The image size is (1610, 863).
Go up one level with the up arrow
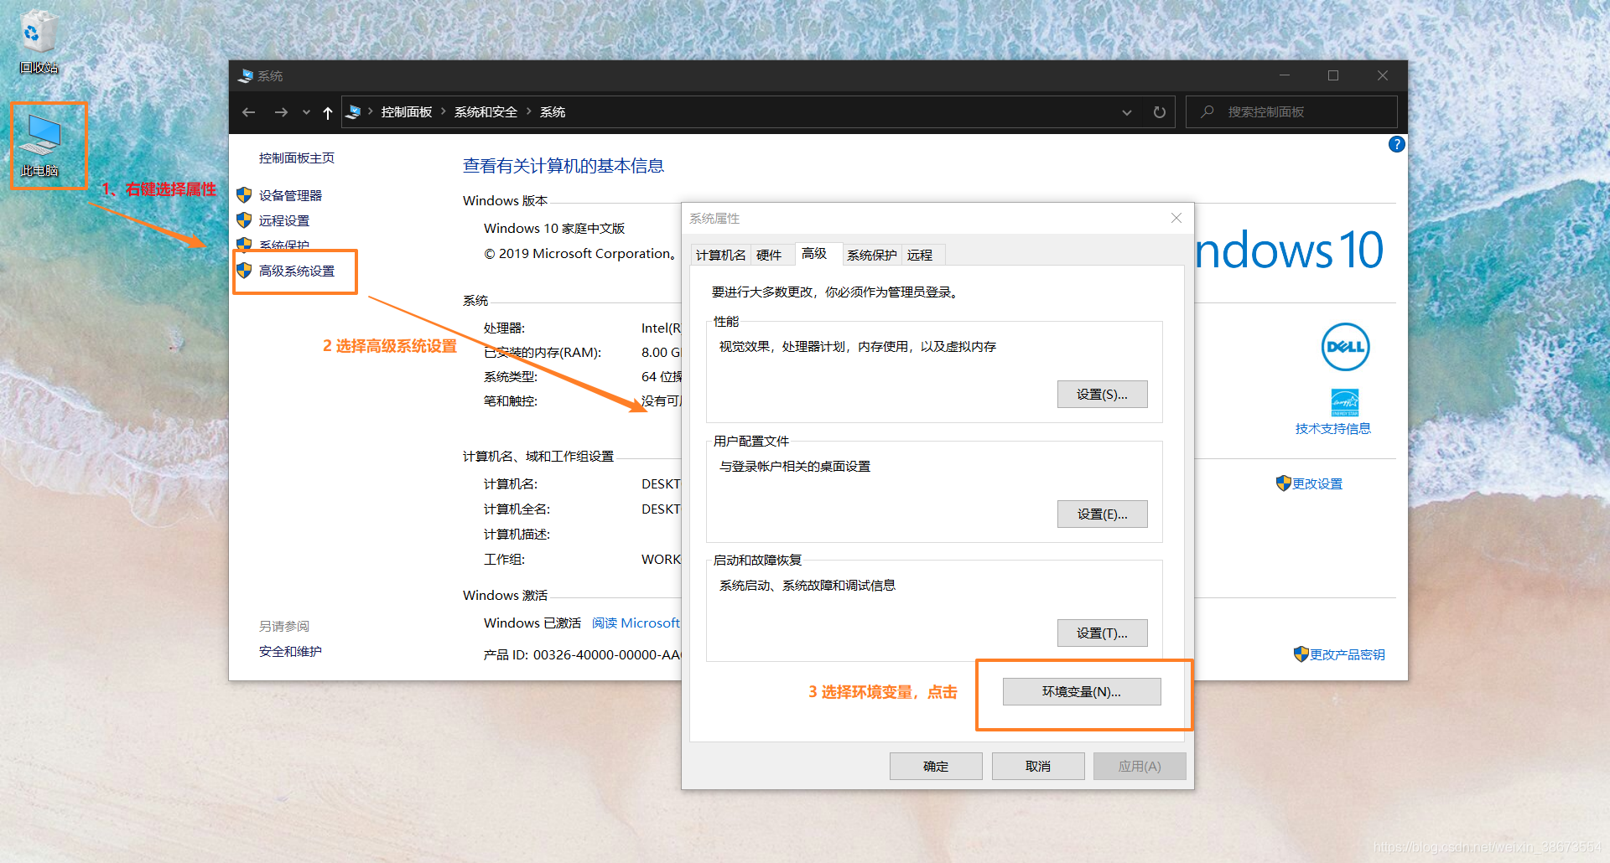[328, 112]
